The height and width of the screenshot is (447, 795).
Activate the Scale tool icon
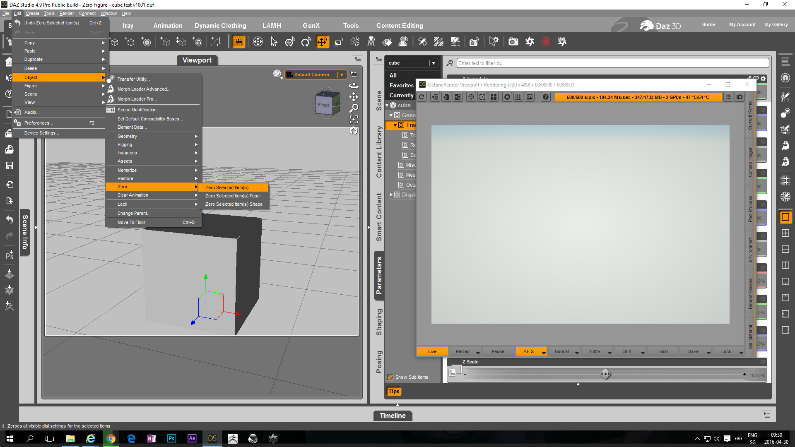[339, 42]
